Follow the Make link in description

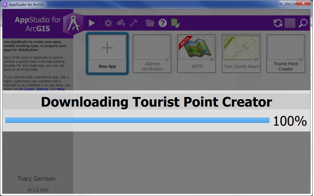(x=60, y=89)
